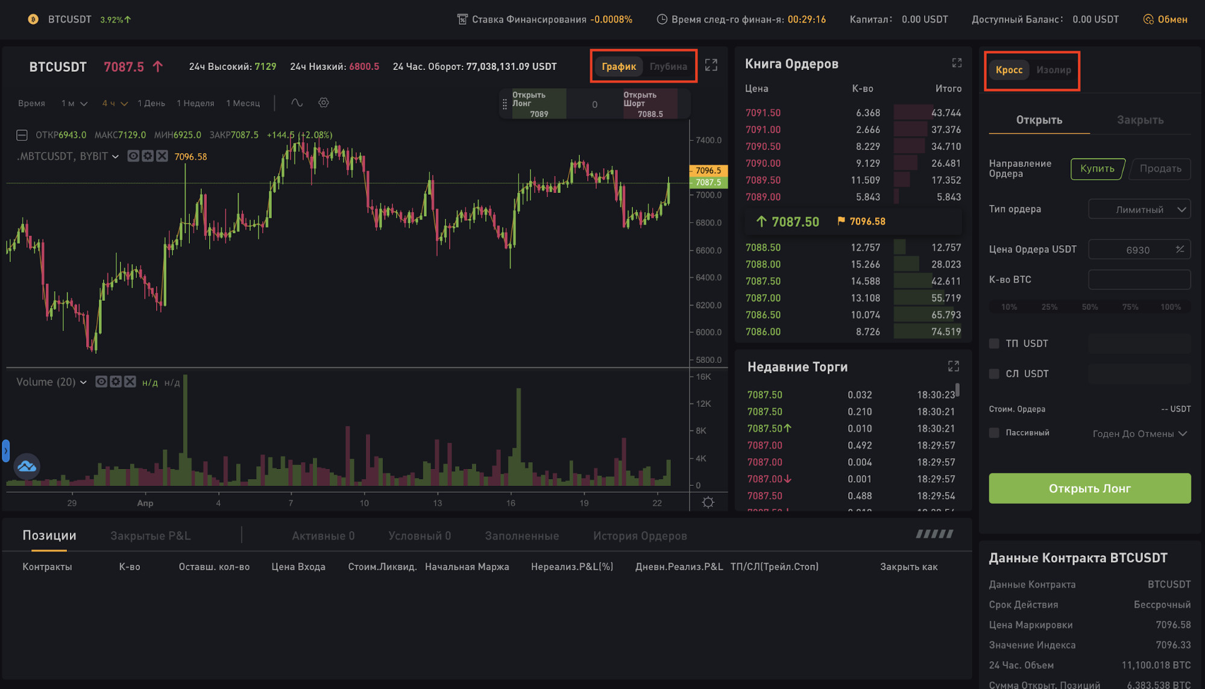
Task: Open the Заполненные tab
Action: point(521,536)
